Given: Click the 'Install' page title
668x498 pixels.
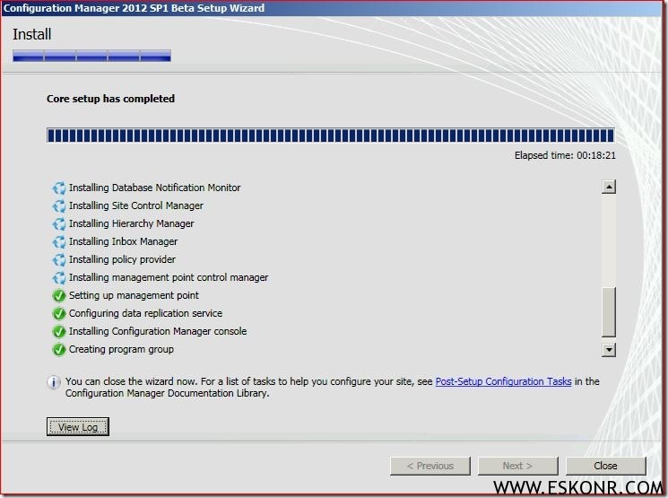Looking at the screenshot, I should [32, 34].
